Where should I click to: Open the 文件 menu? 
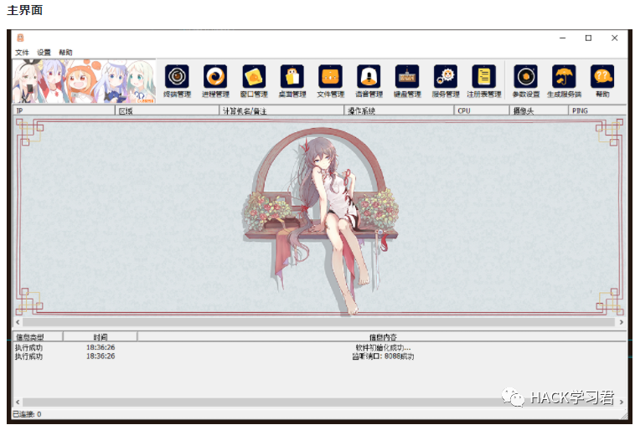pyautogui.click(x=22, y=53)
